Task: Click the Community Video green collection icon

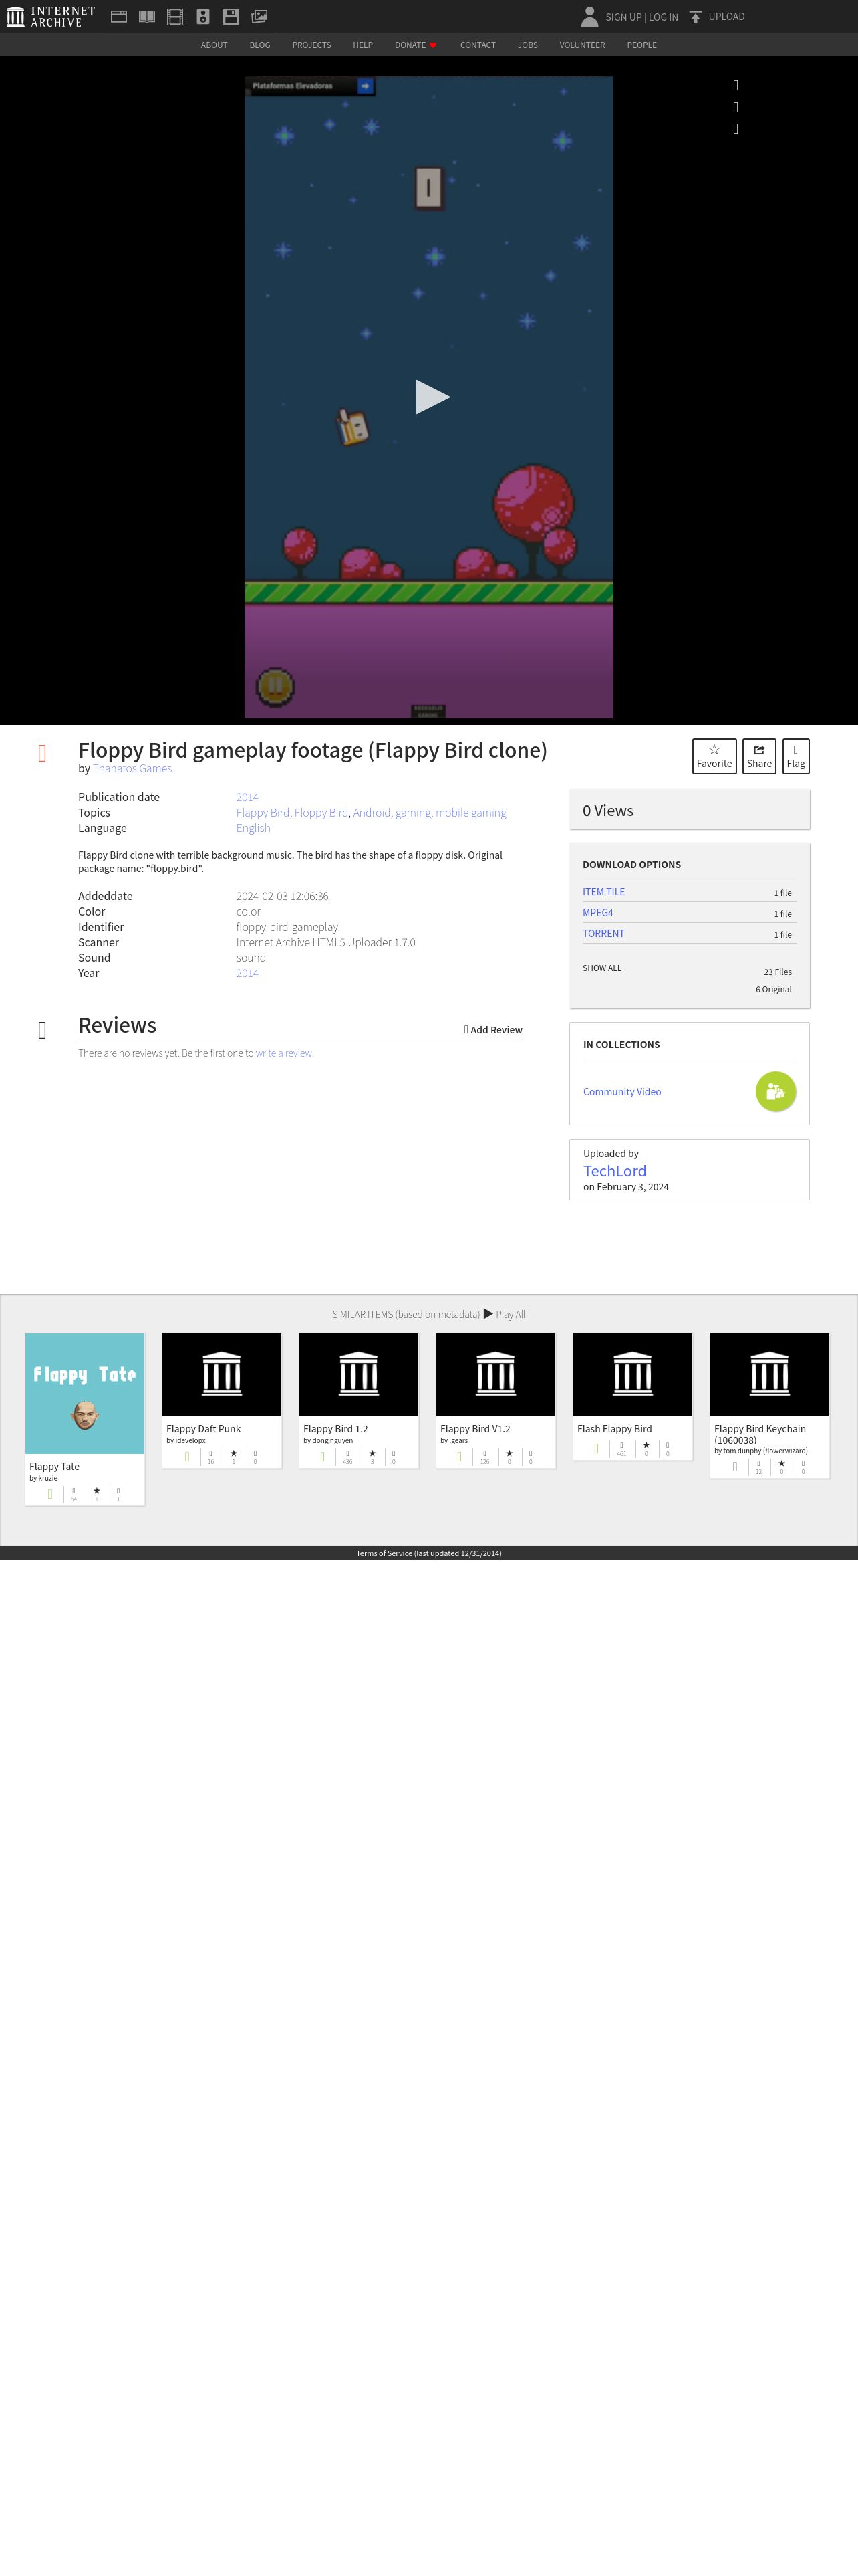Action: [775, 1091]
